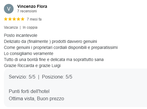The height and width of the screenshot is (109, 147).
Task: Select the 'Ottima vista, Buon prezzo' highlights
Action: (37, 98)
